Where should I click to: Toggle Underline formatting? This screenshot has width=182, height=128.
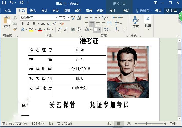pos(34,24)
